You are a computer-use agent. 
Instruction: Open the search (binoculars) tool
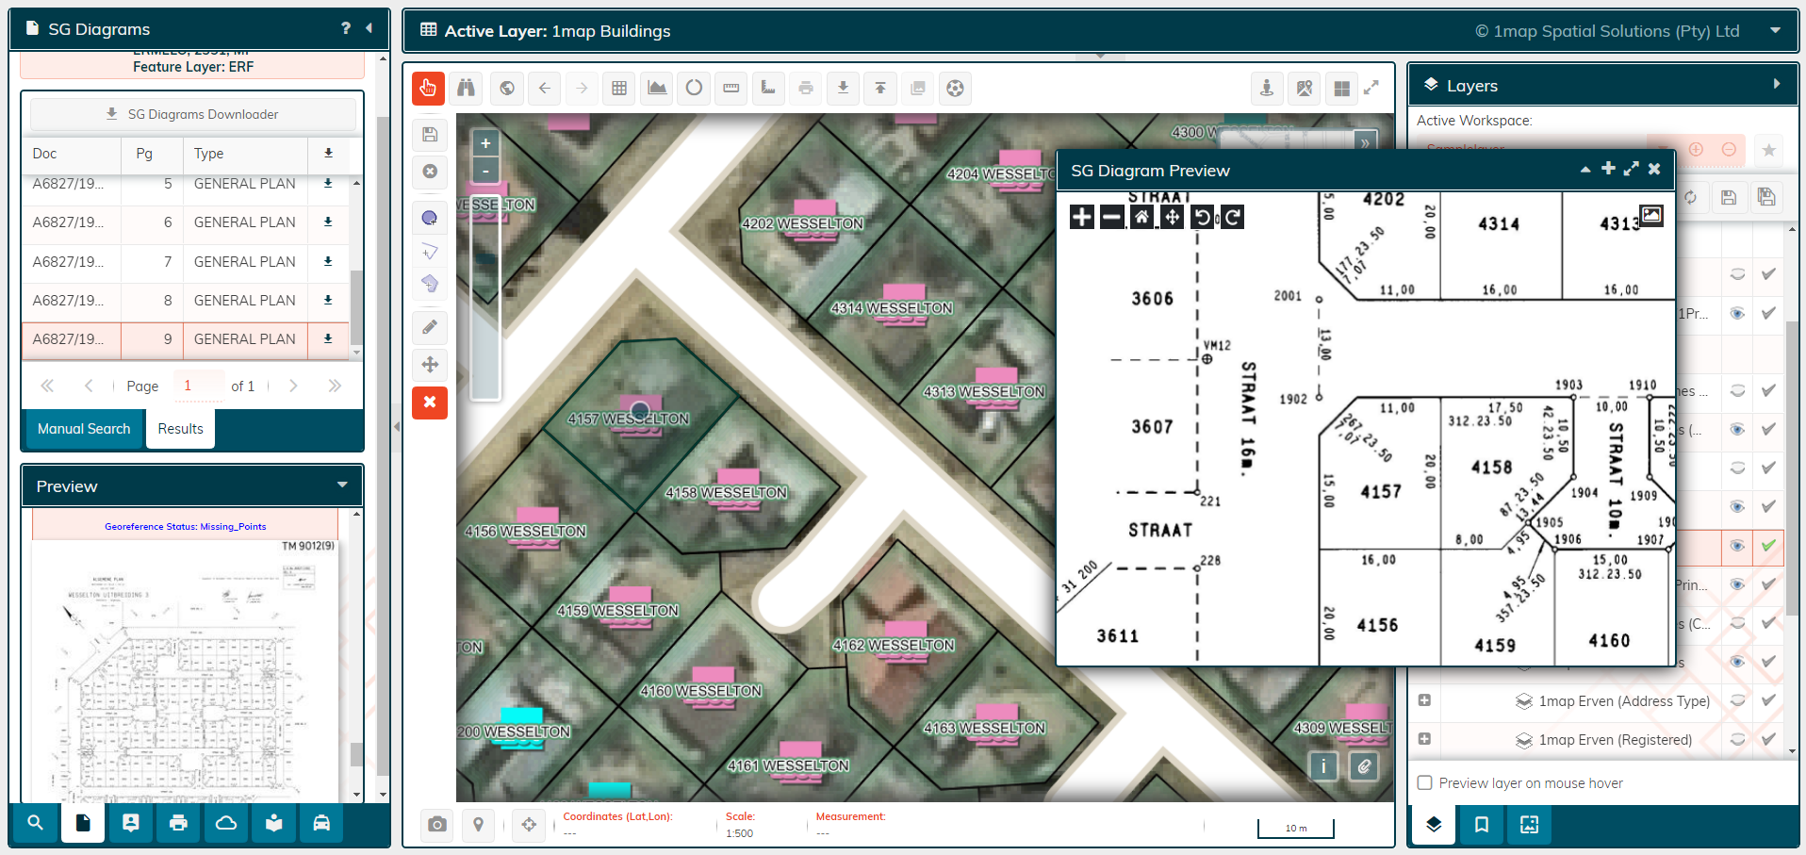(x=467, y=88)
